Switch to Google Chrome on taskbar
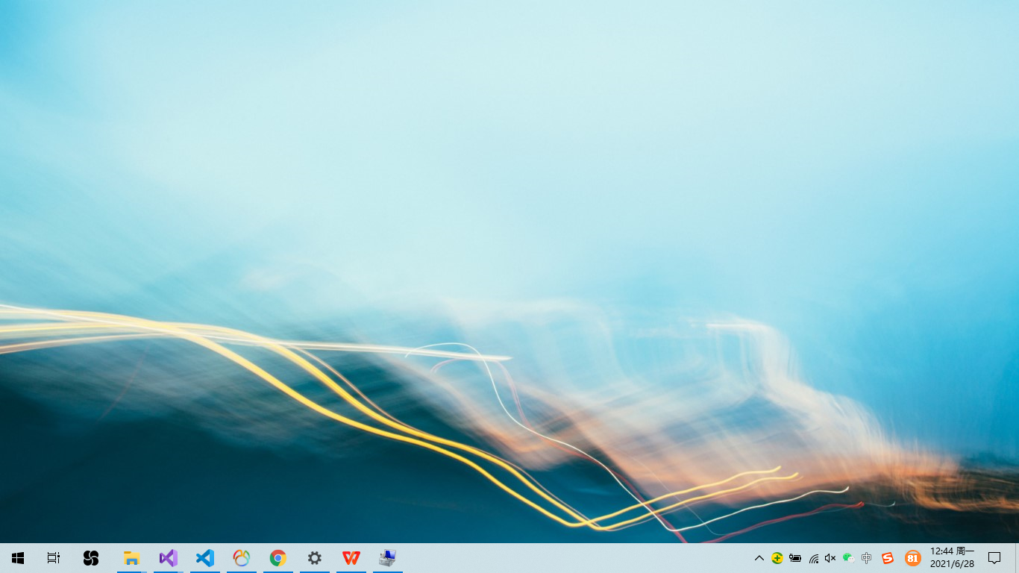1019x573 pixels. (278, 558)
